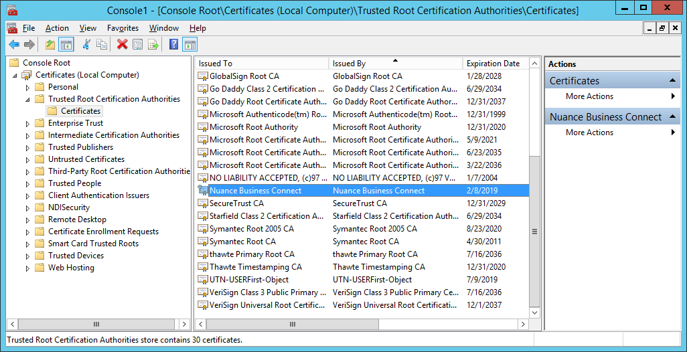Open the Action menu

click(x=57, y=28)
